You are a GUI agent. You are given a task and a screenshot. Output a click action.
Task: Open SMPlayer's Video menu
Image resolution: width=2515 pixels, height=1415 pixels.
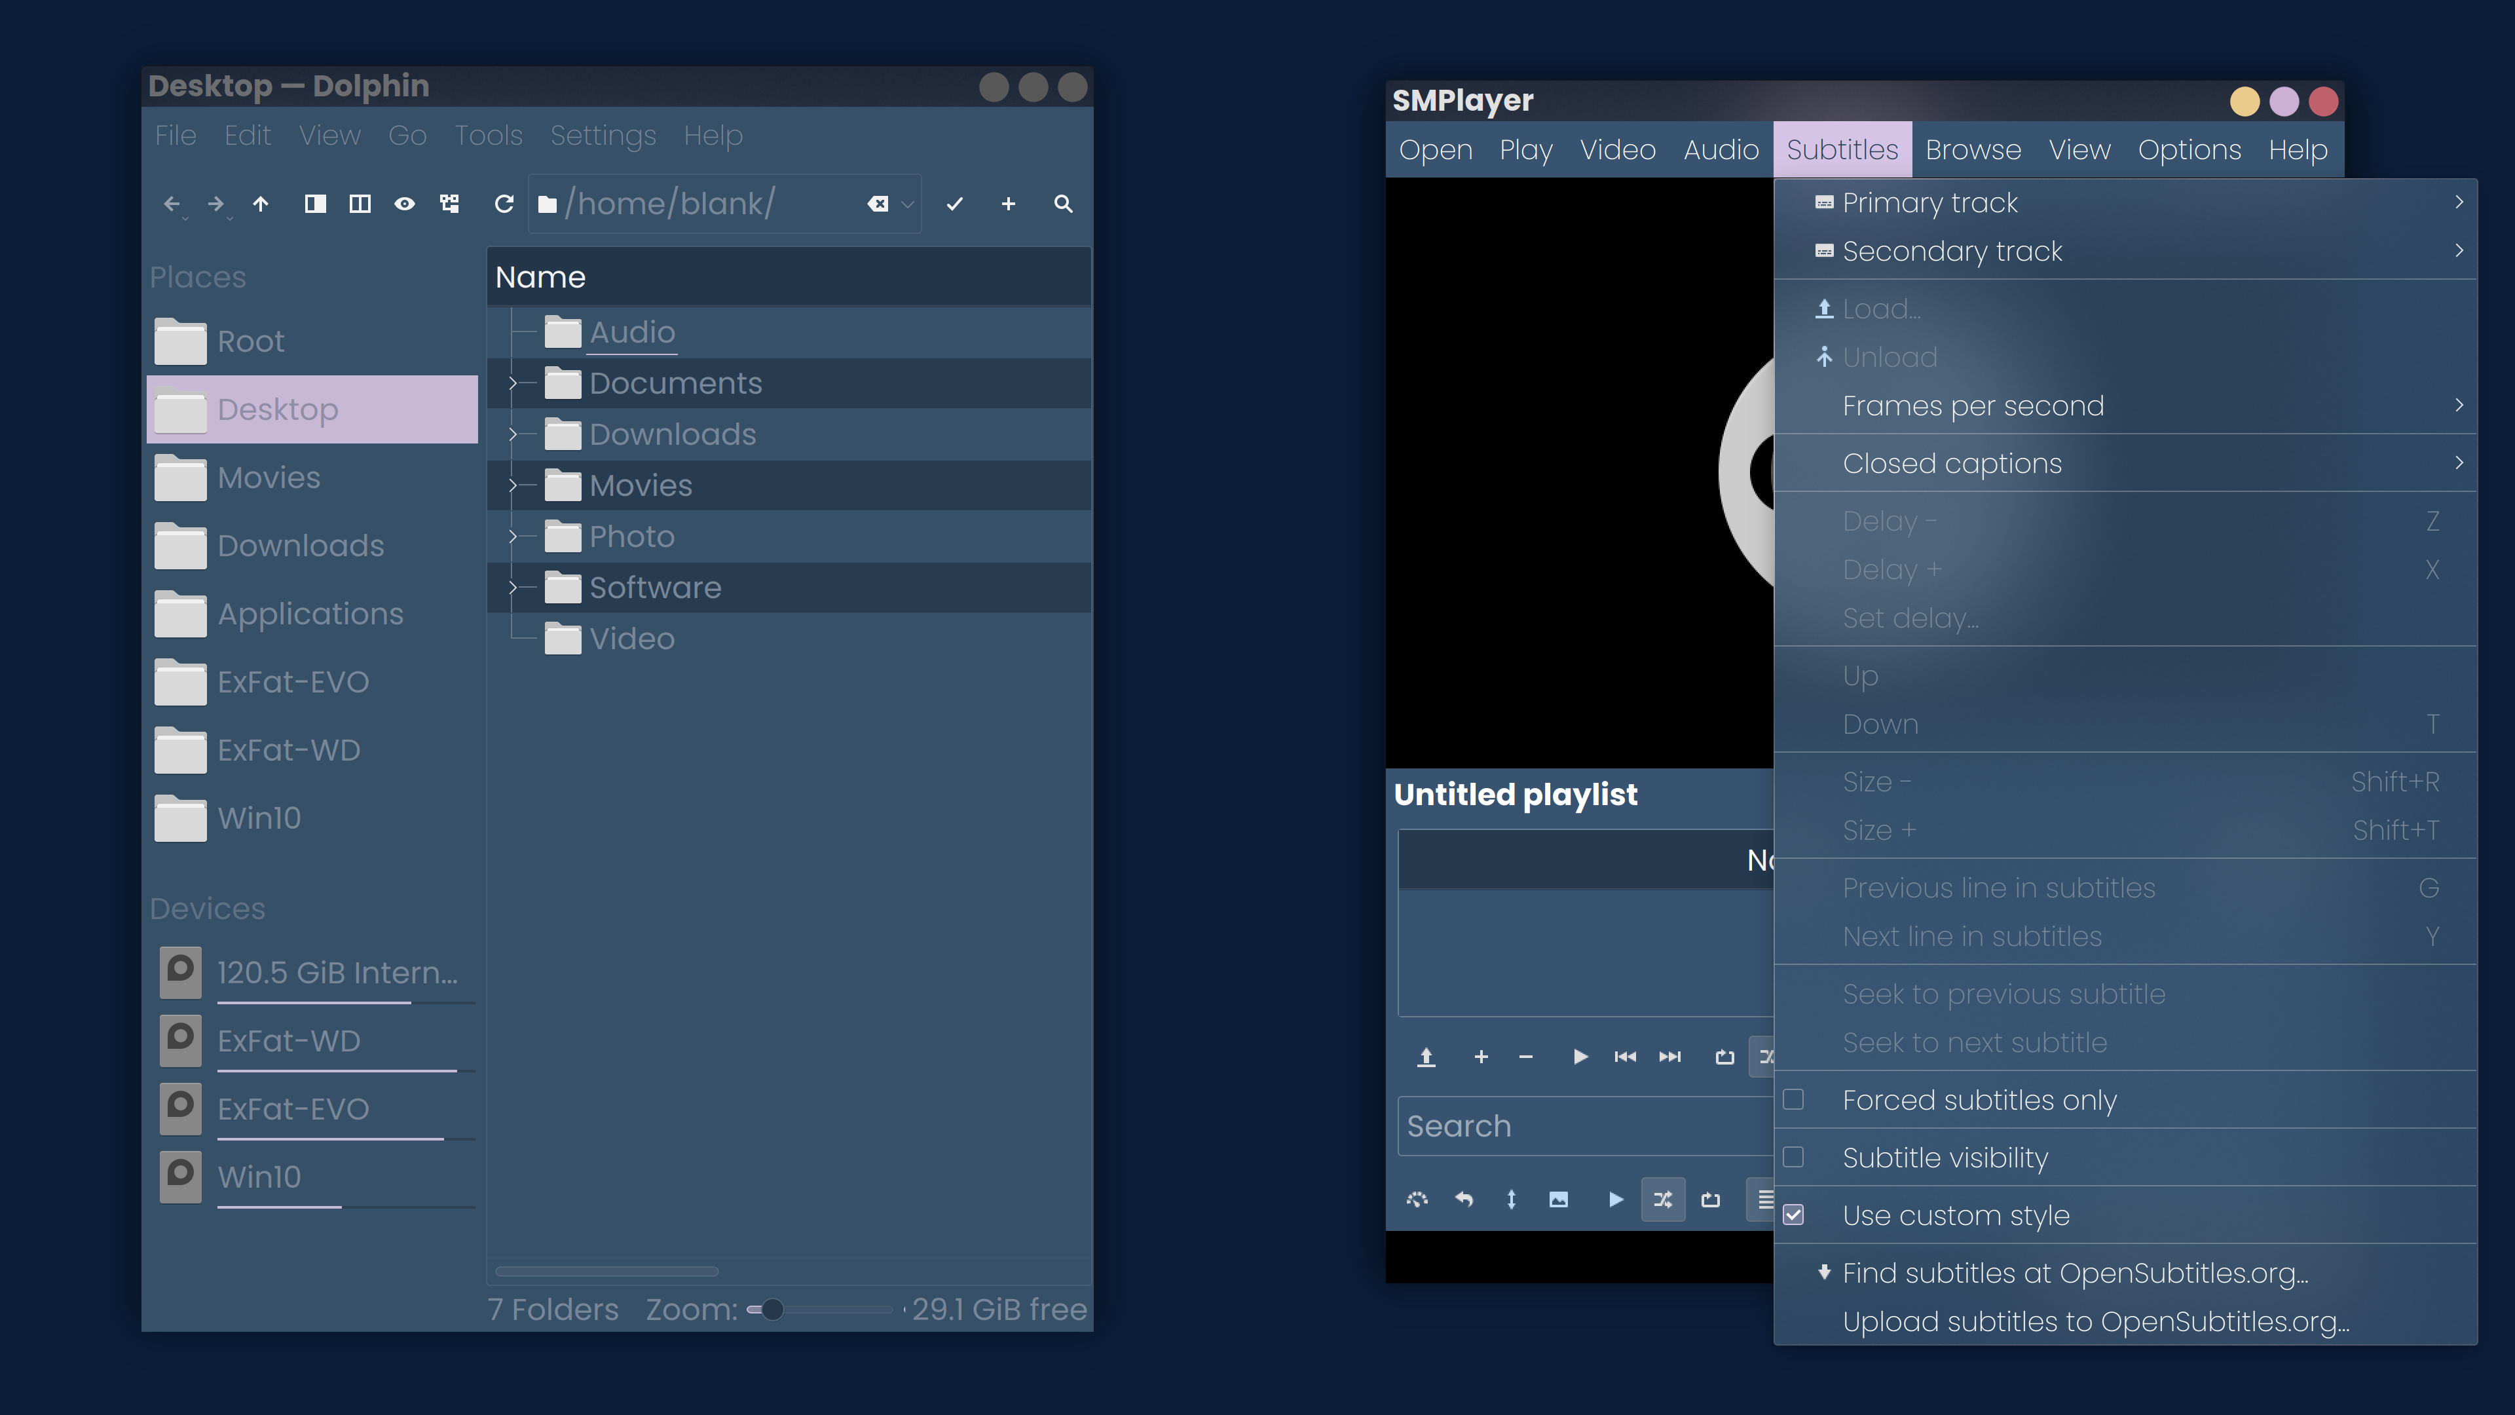[x=1618, y=149]
